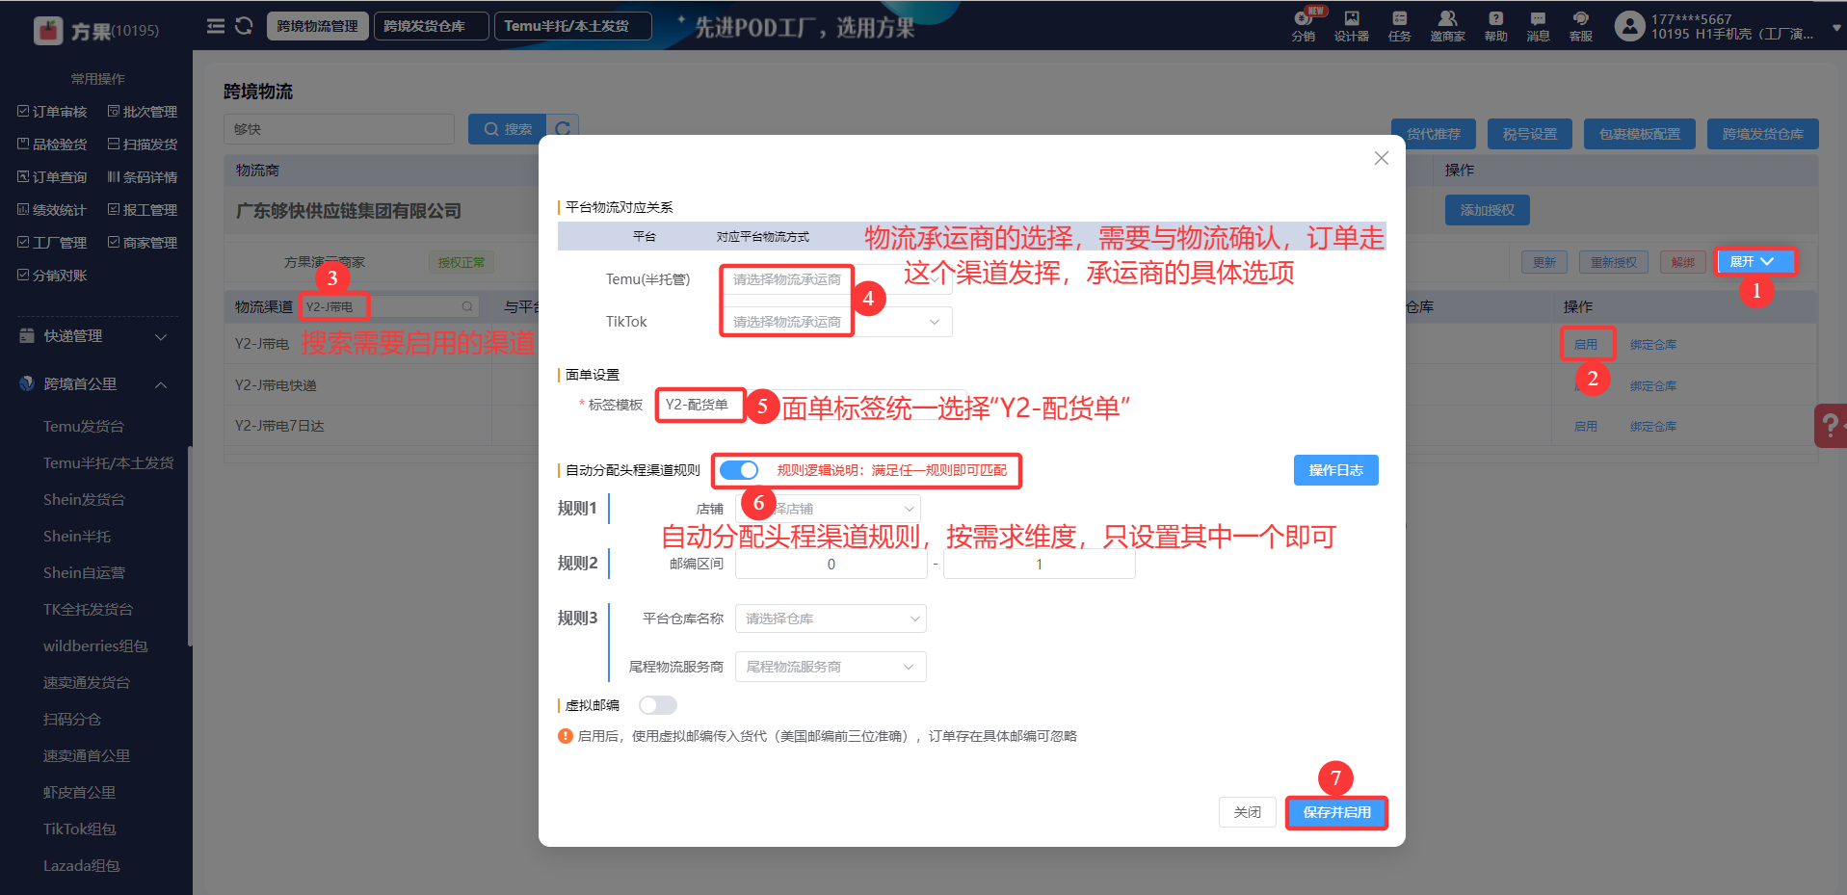Click the 包裹模板配置 button
Viewport: 1847px width, 895px height.
coord(1640,134)
